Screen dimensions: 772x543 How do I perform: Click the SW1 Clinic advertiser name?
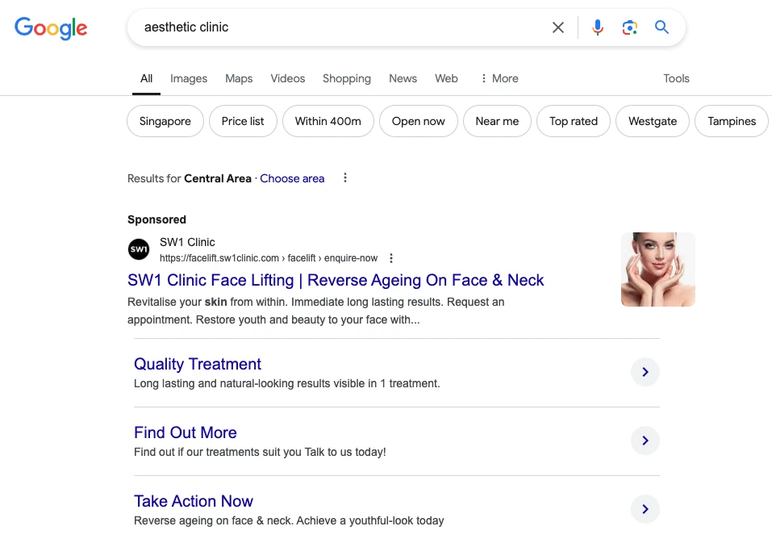coord(187,242)
